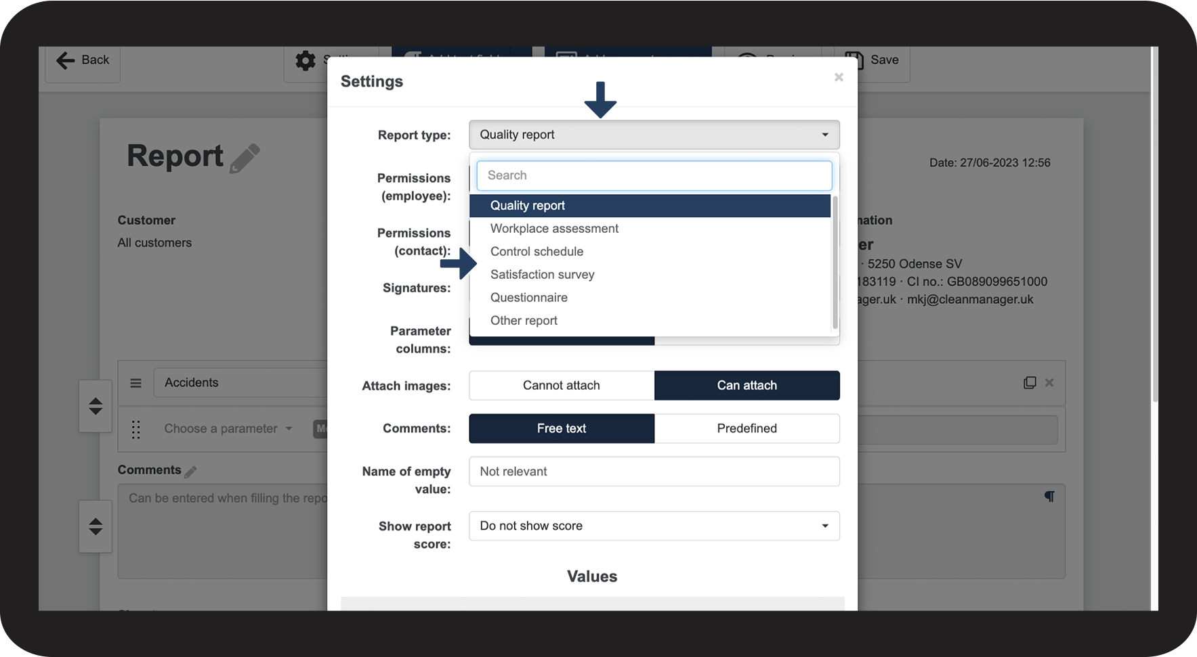Viewport: 1197px width, 657px height.
Task: Click the Comments section move up/down handle
Action: point(96,526)
